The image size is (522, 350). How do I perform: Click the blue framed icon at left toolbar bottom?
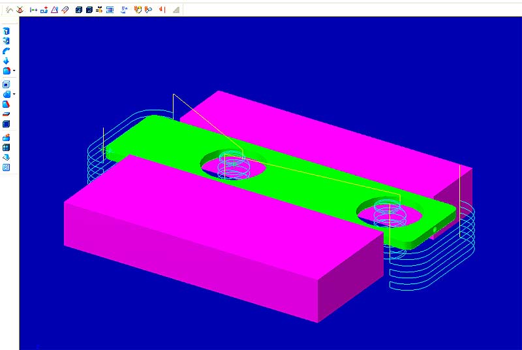click(x=7, y=168)
